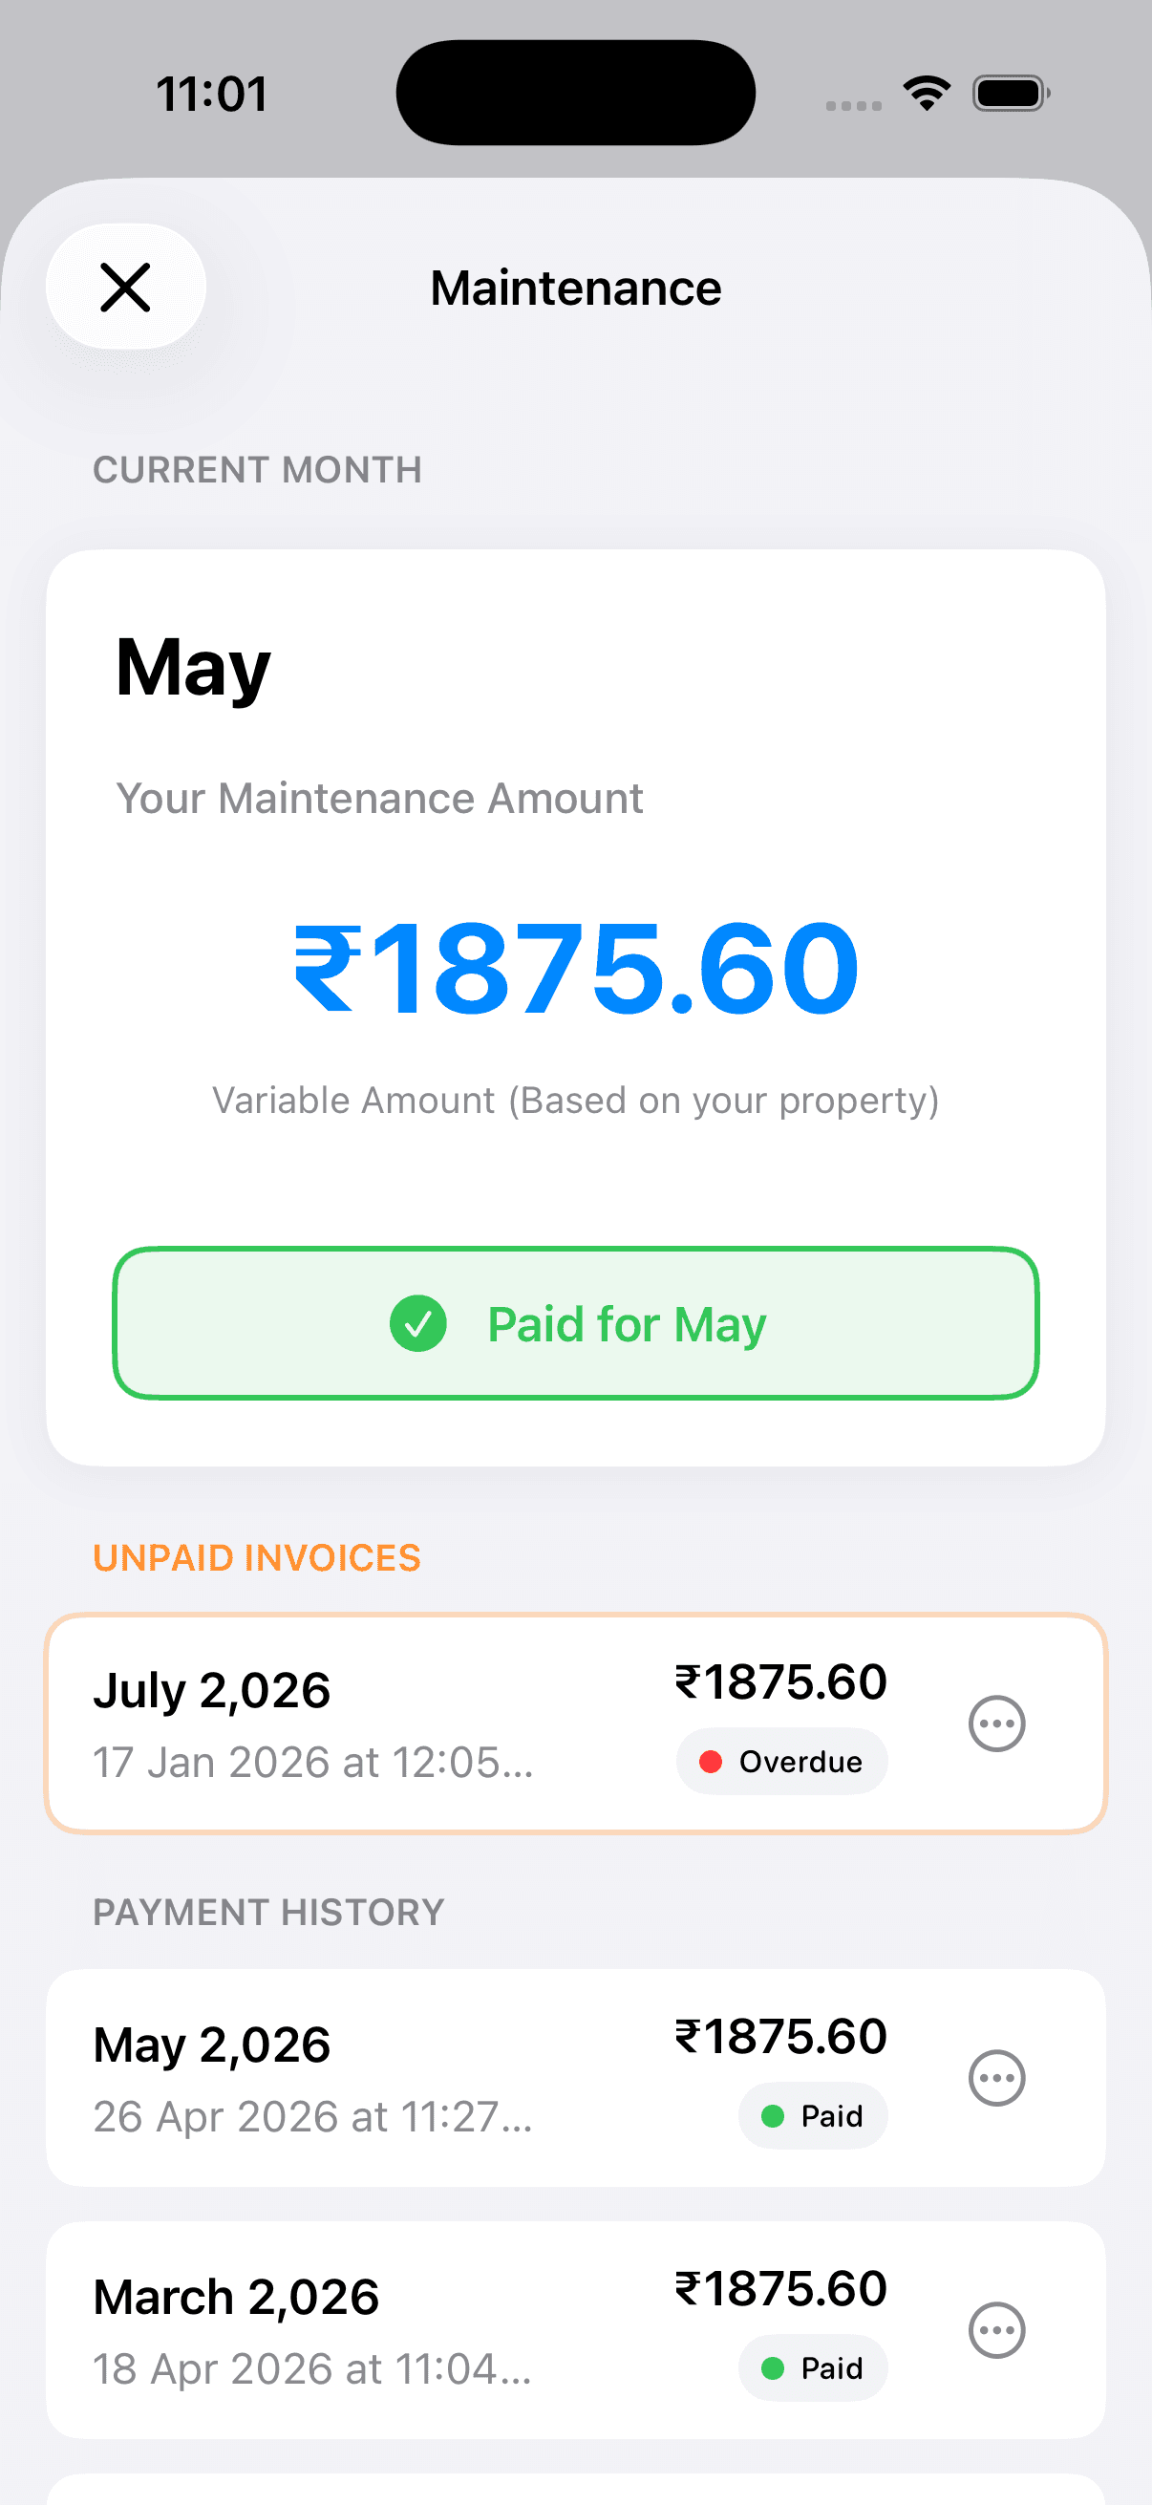Open the May 2,026 payment history entry
1152x2505 pixels.
pos(575,2078)
